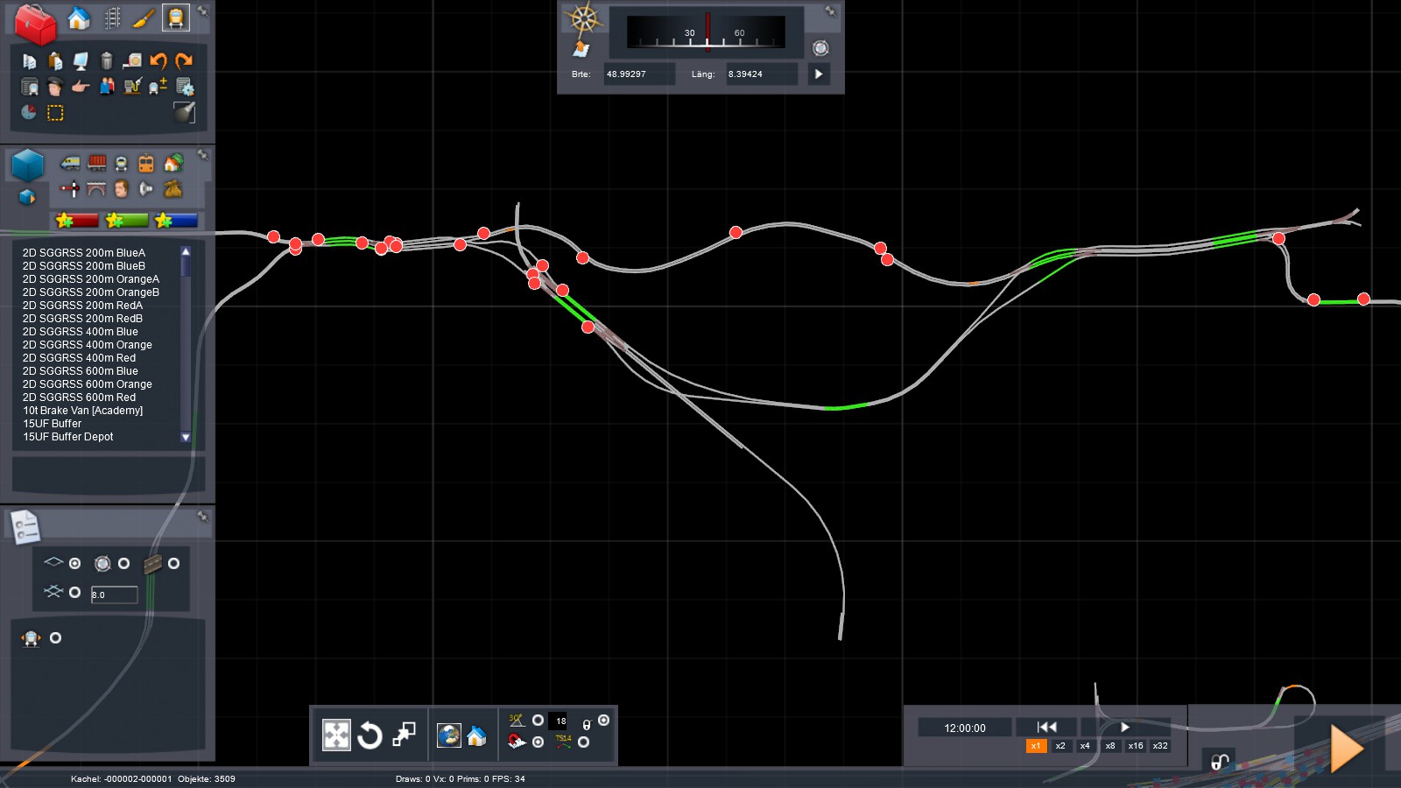The height and width of the screenshot is (788, 1401).
Task: Click the fuel pump icon
Action: pyautogui.click(x=132, y=87)
